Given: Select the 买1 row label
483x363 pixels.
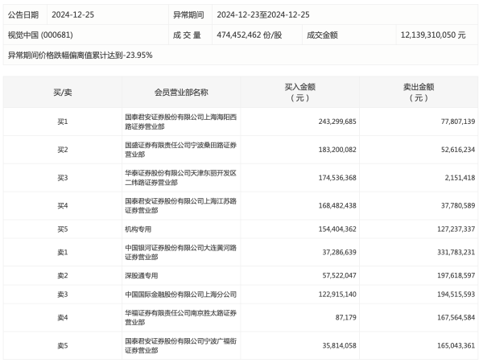Looking at the screenshot, I should 63,122.
